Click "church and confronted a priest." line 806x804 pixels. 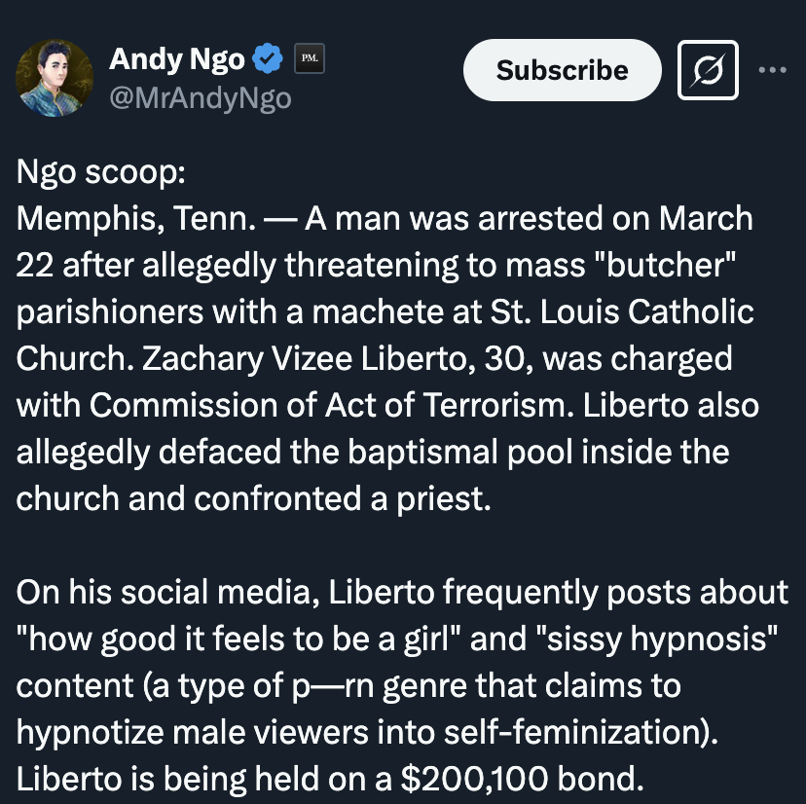point(249,496)
